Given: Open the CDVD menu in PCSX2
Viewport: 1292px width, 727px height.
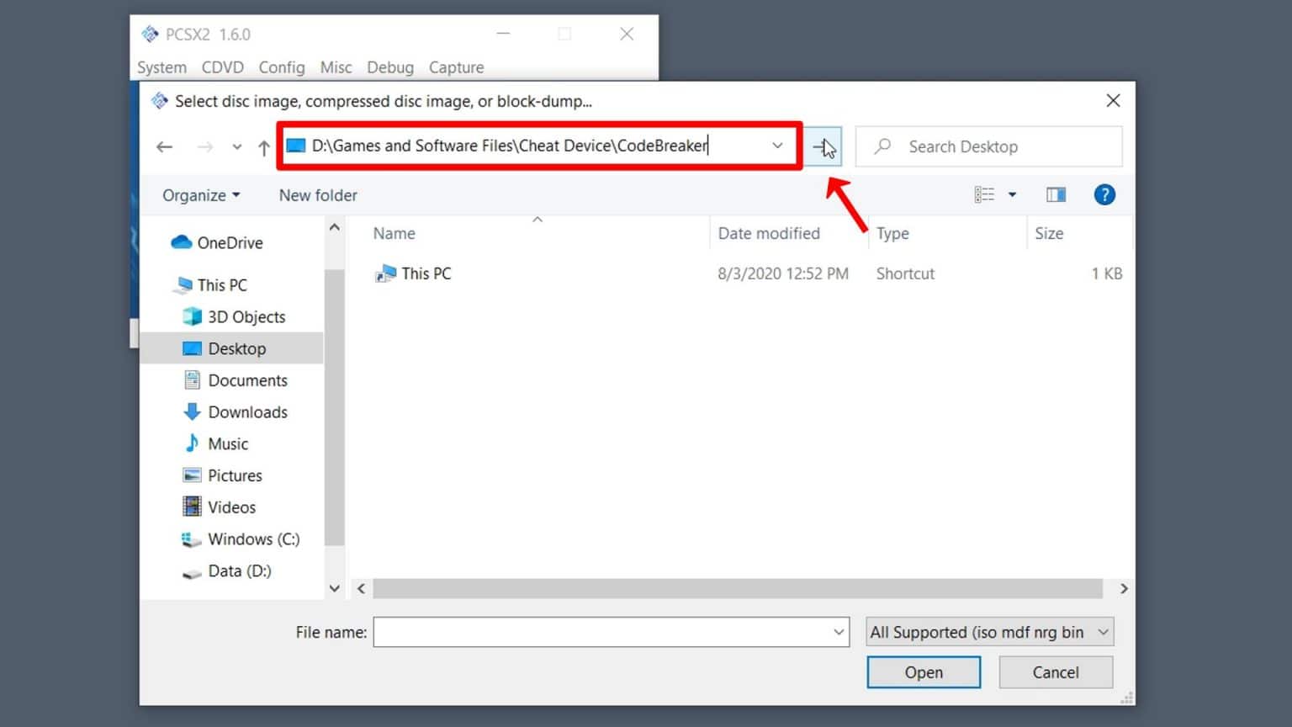Looking at the screenshot, I should (222, 67).
